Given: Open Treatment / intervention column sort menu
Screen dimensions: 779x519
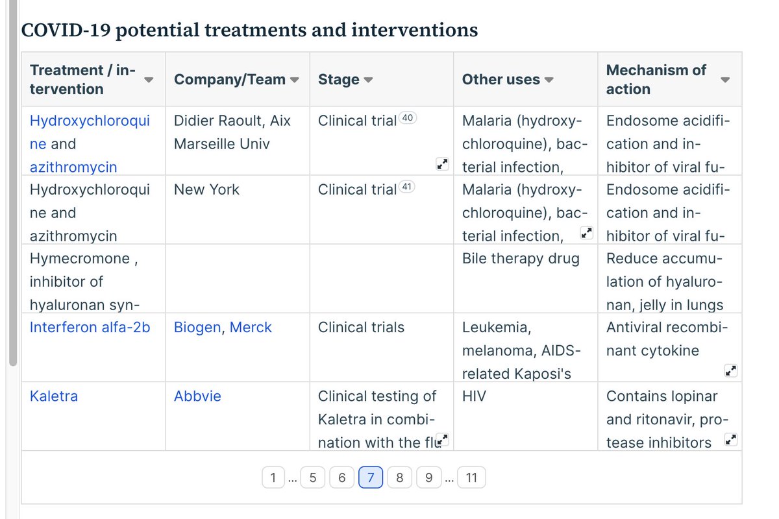Looking at the screenshot, I should 149,80.
